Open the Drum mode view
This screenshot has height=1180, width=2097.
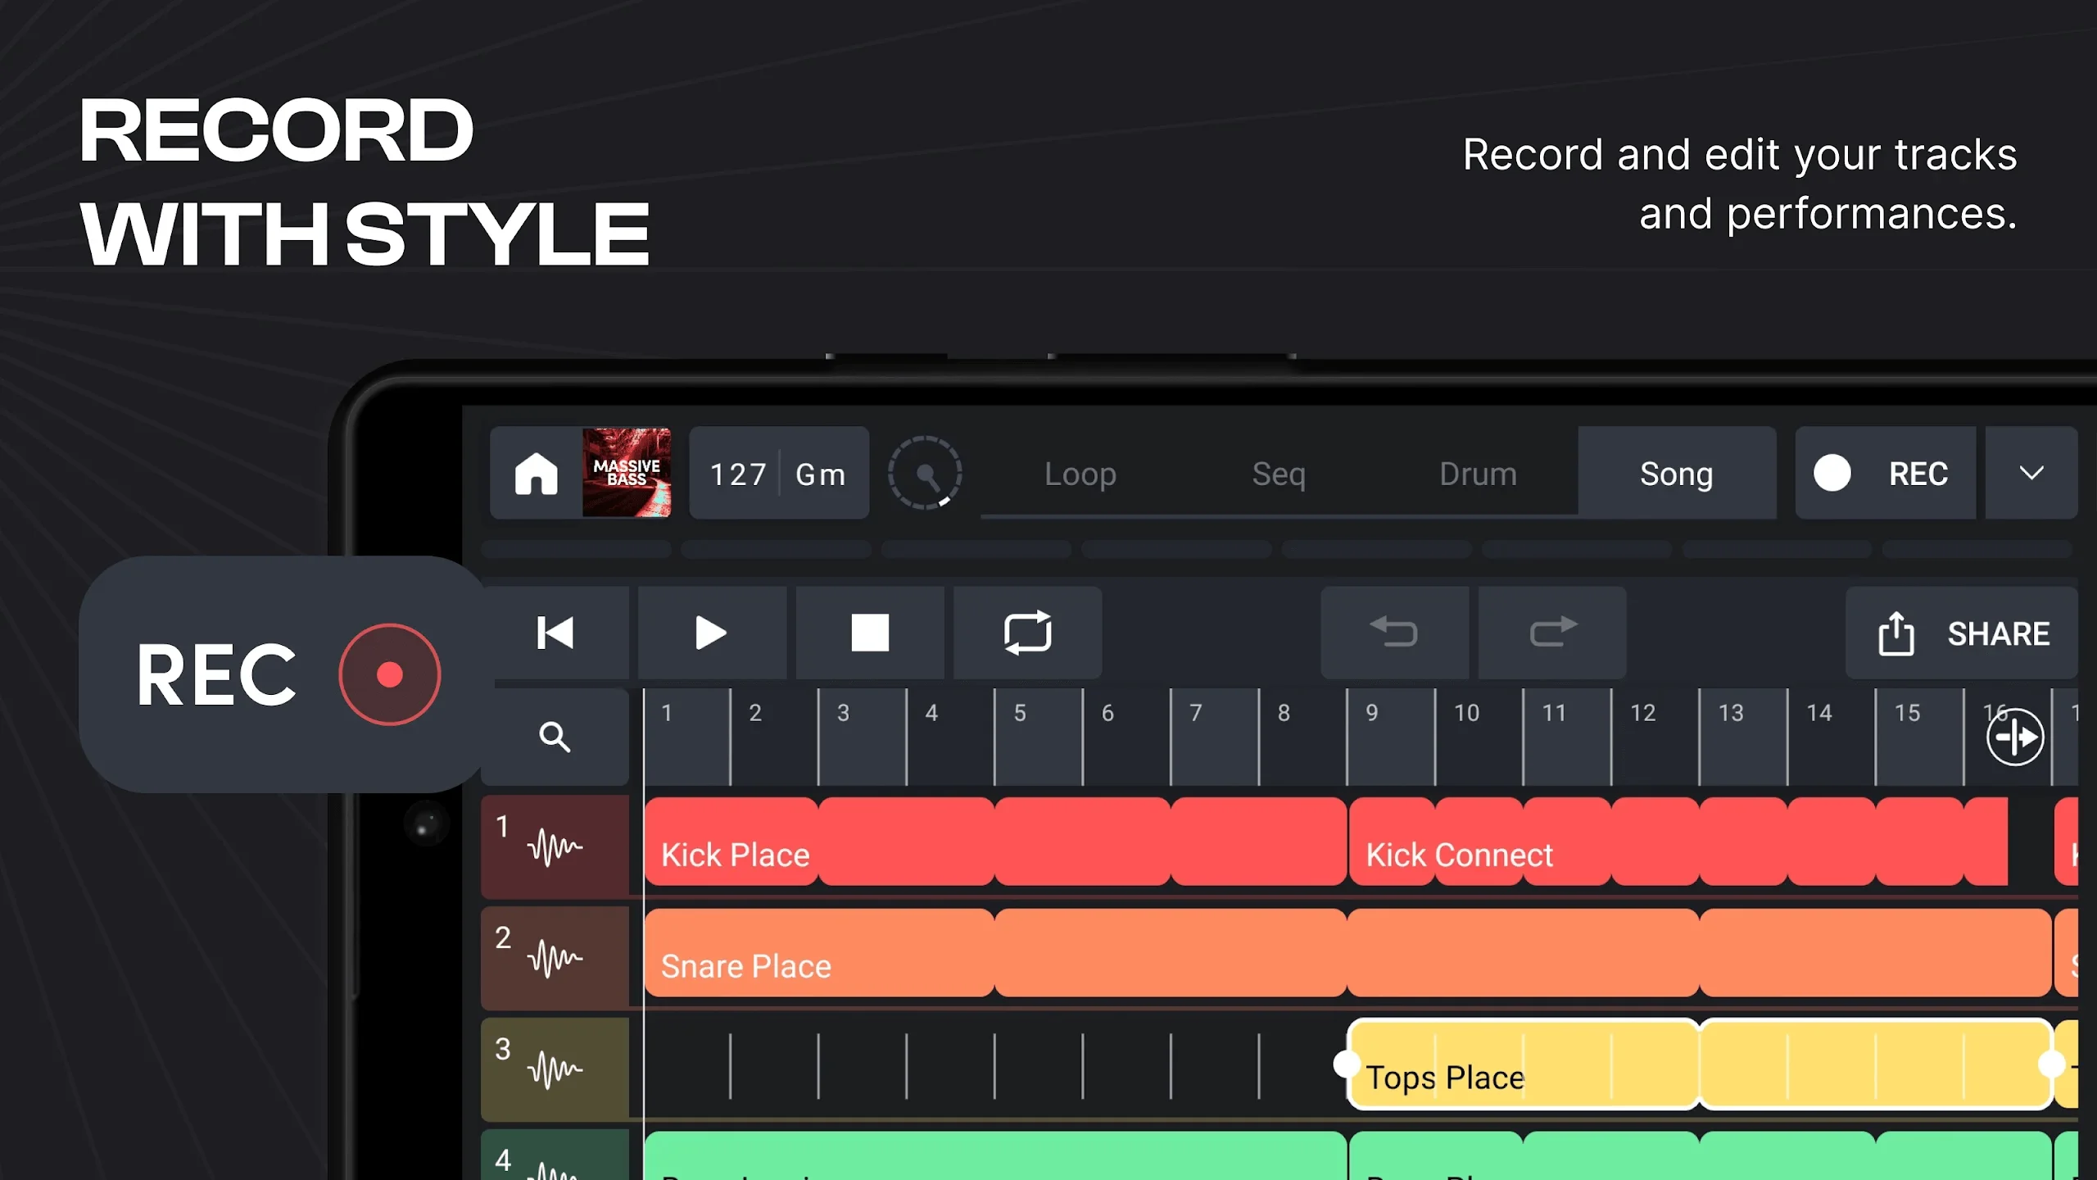1478,473
